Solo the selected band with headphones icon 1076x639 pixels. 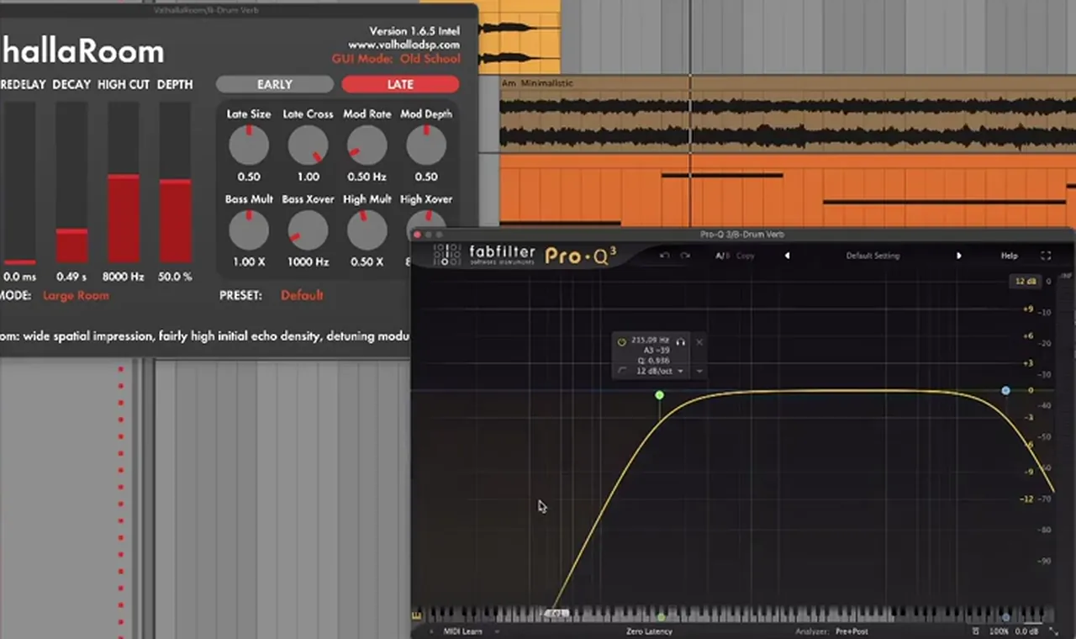click(x=681, y=341)
